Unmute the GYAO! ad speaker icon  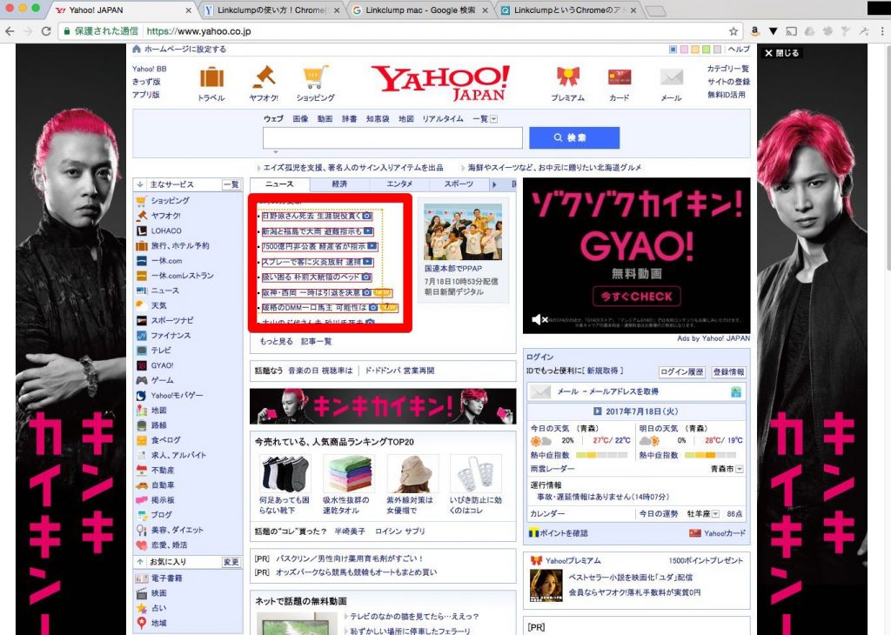point(538,320)
